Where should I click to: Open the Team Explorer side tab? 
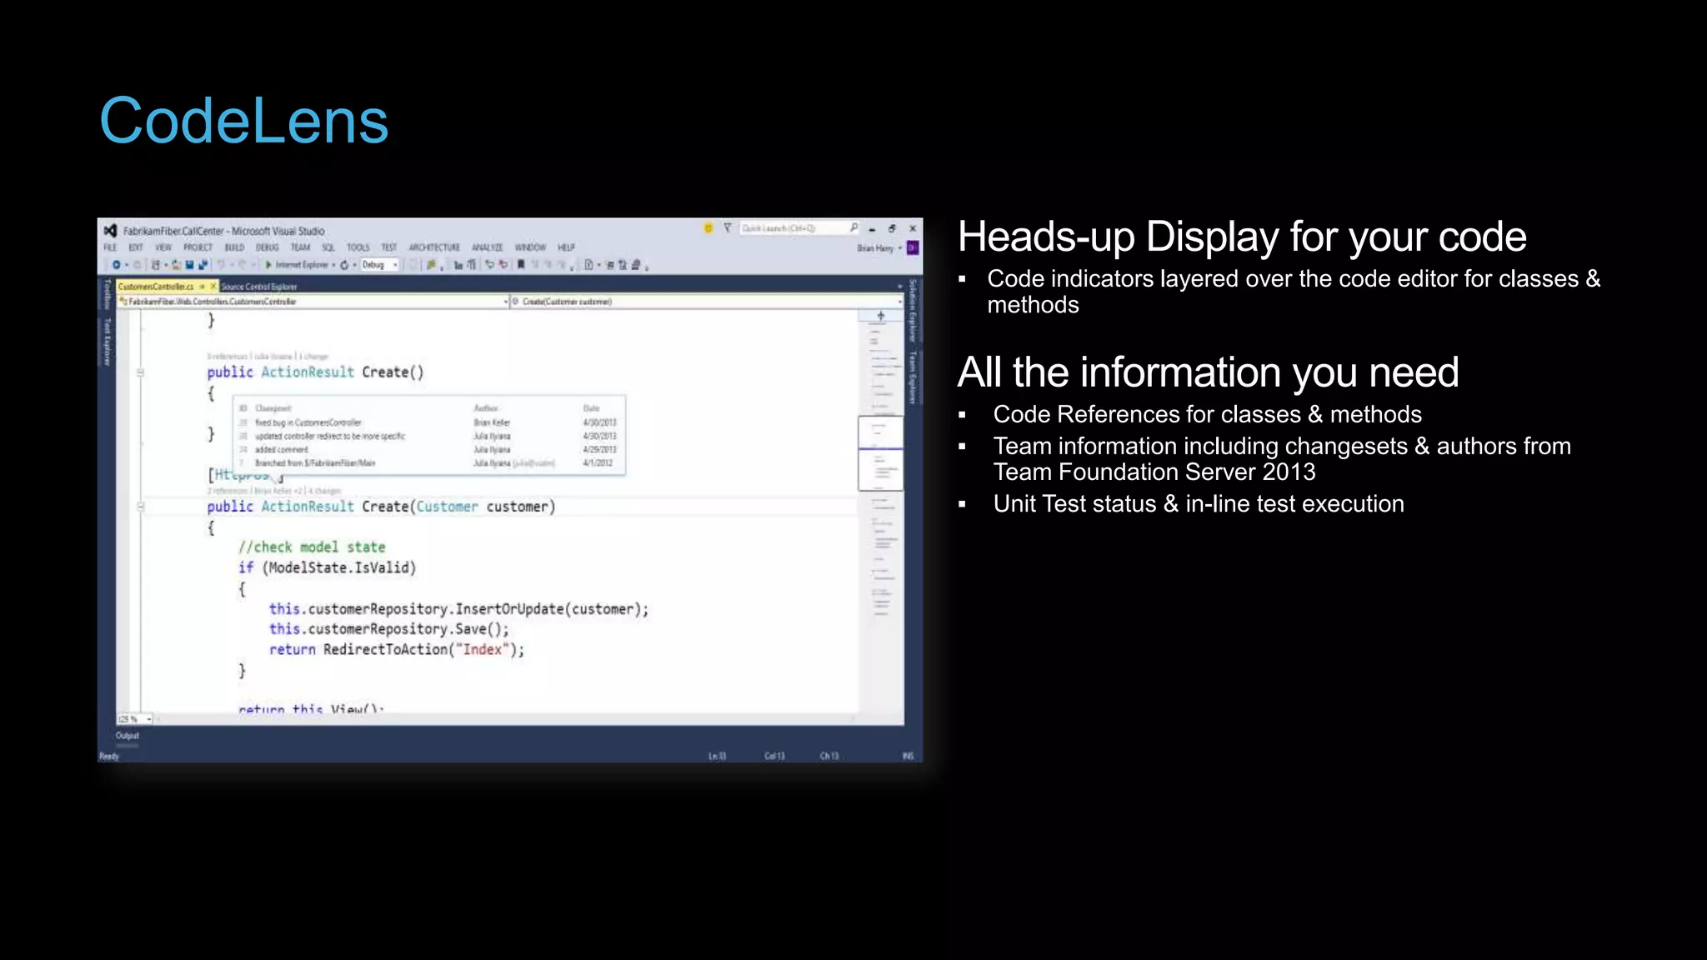click(x=913, y=377)
